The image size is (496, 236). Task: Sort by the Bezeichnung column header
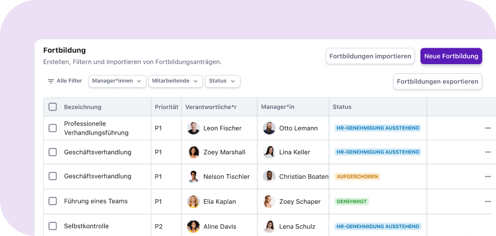pos(82,107)
